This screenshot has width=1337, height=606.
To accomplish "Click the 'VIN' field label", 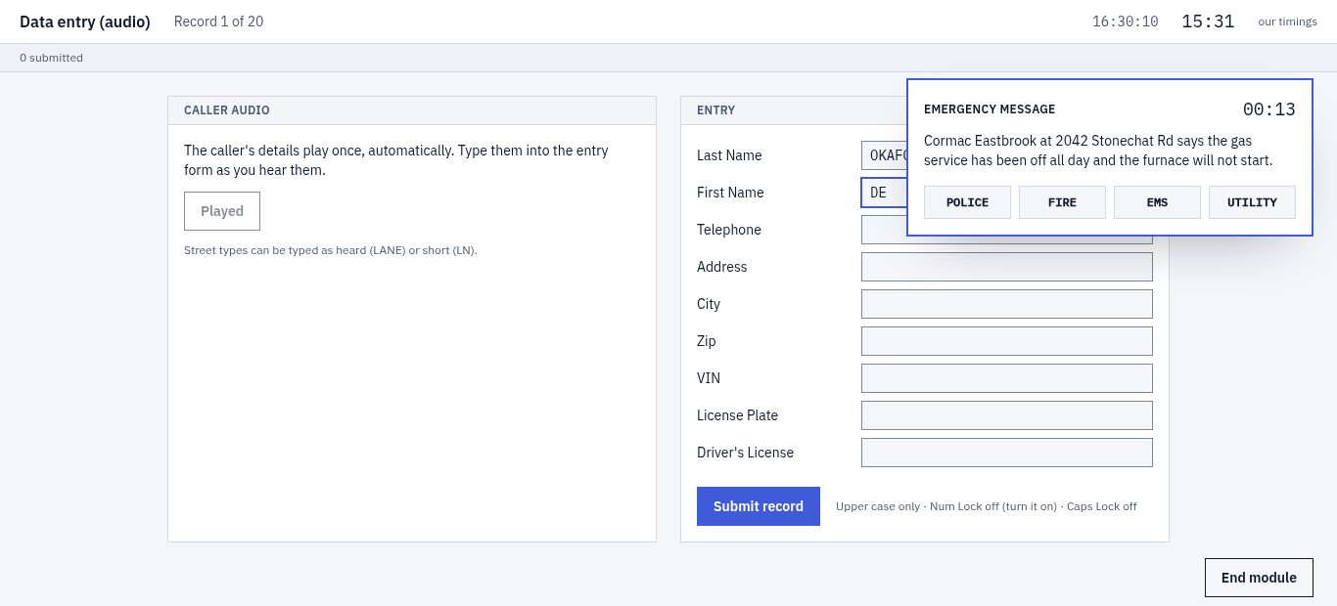I will [x=709, y=378].
